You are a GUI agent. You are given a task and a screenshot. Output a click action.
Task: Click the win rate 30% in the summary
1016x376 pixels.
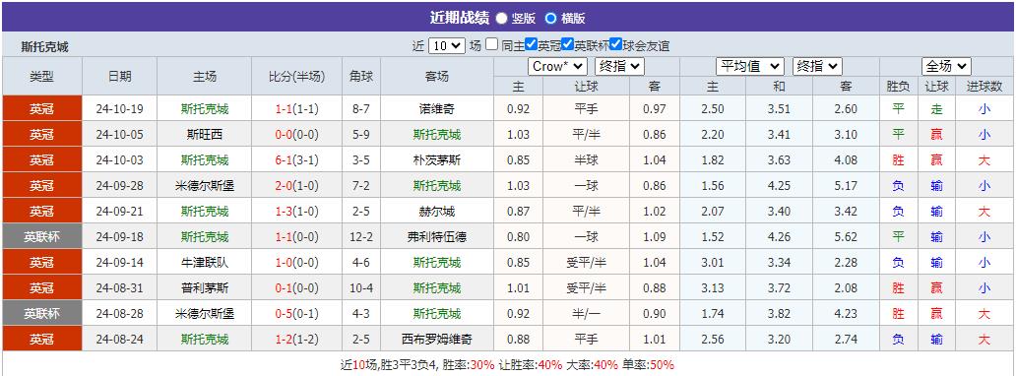point(482,365)
